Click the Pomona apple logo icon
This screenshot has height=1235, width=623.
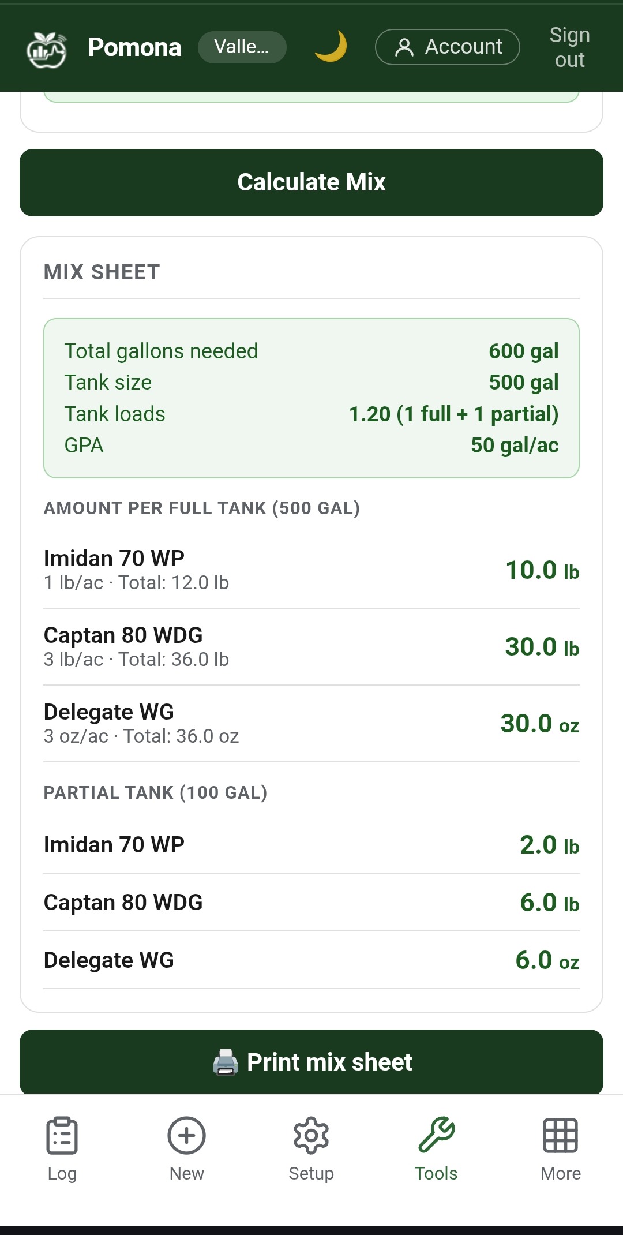coord(47,48)
